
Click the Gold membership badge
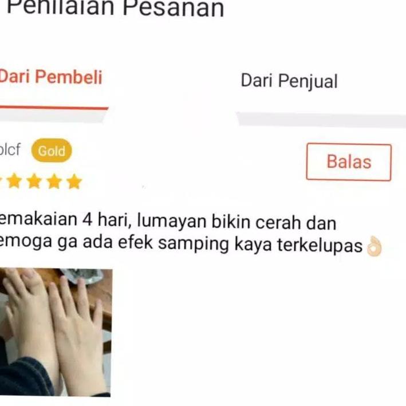pos(52,151)
